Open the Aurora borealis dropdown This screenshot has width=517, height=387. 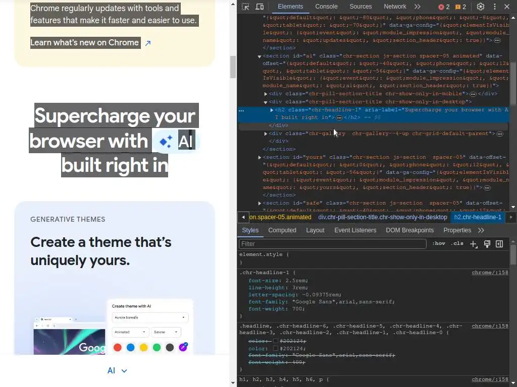(x=150, y=317)
